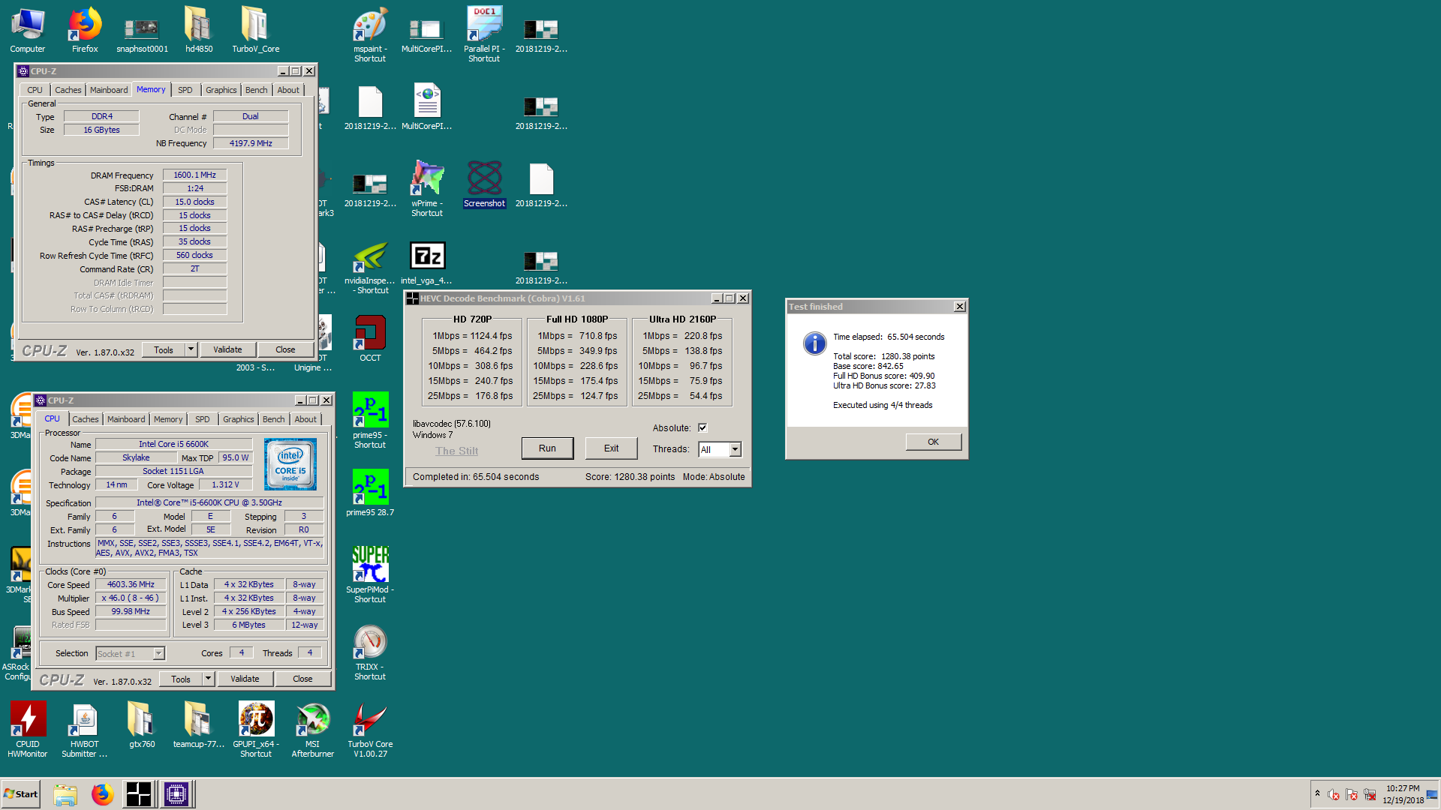
Task: Close the Test finished dialog
Action: pos(959,307)
